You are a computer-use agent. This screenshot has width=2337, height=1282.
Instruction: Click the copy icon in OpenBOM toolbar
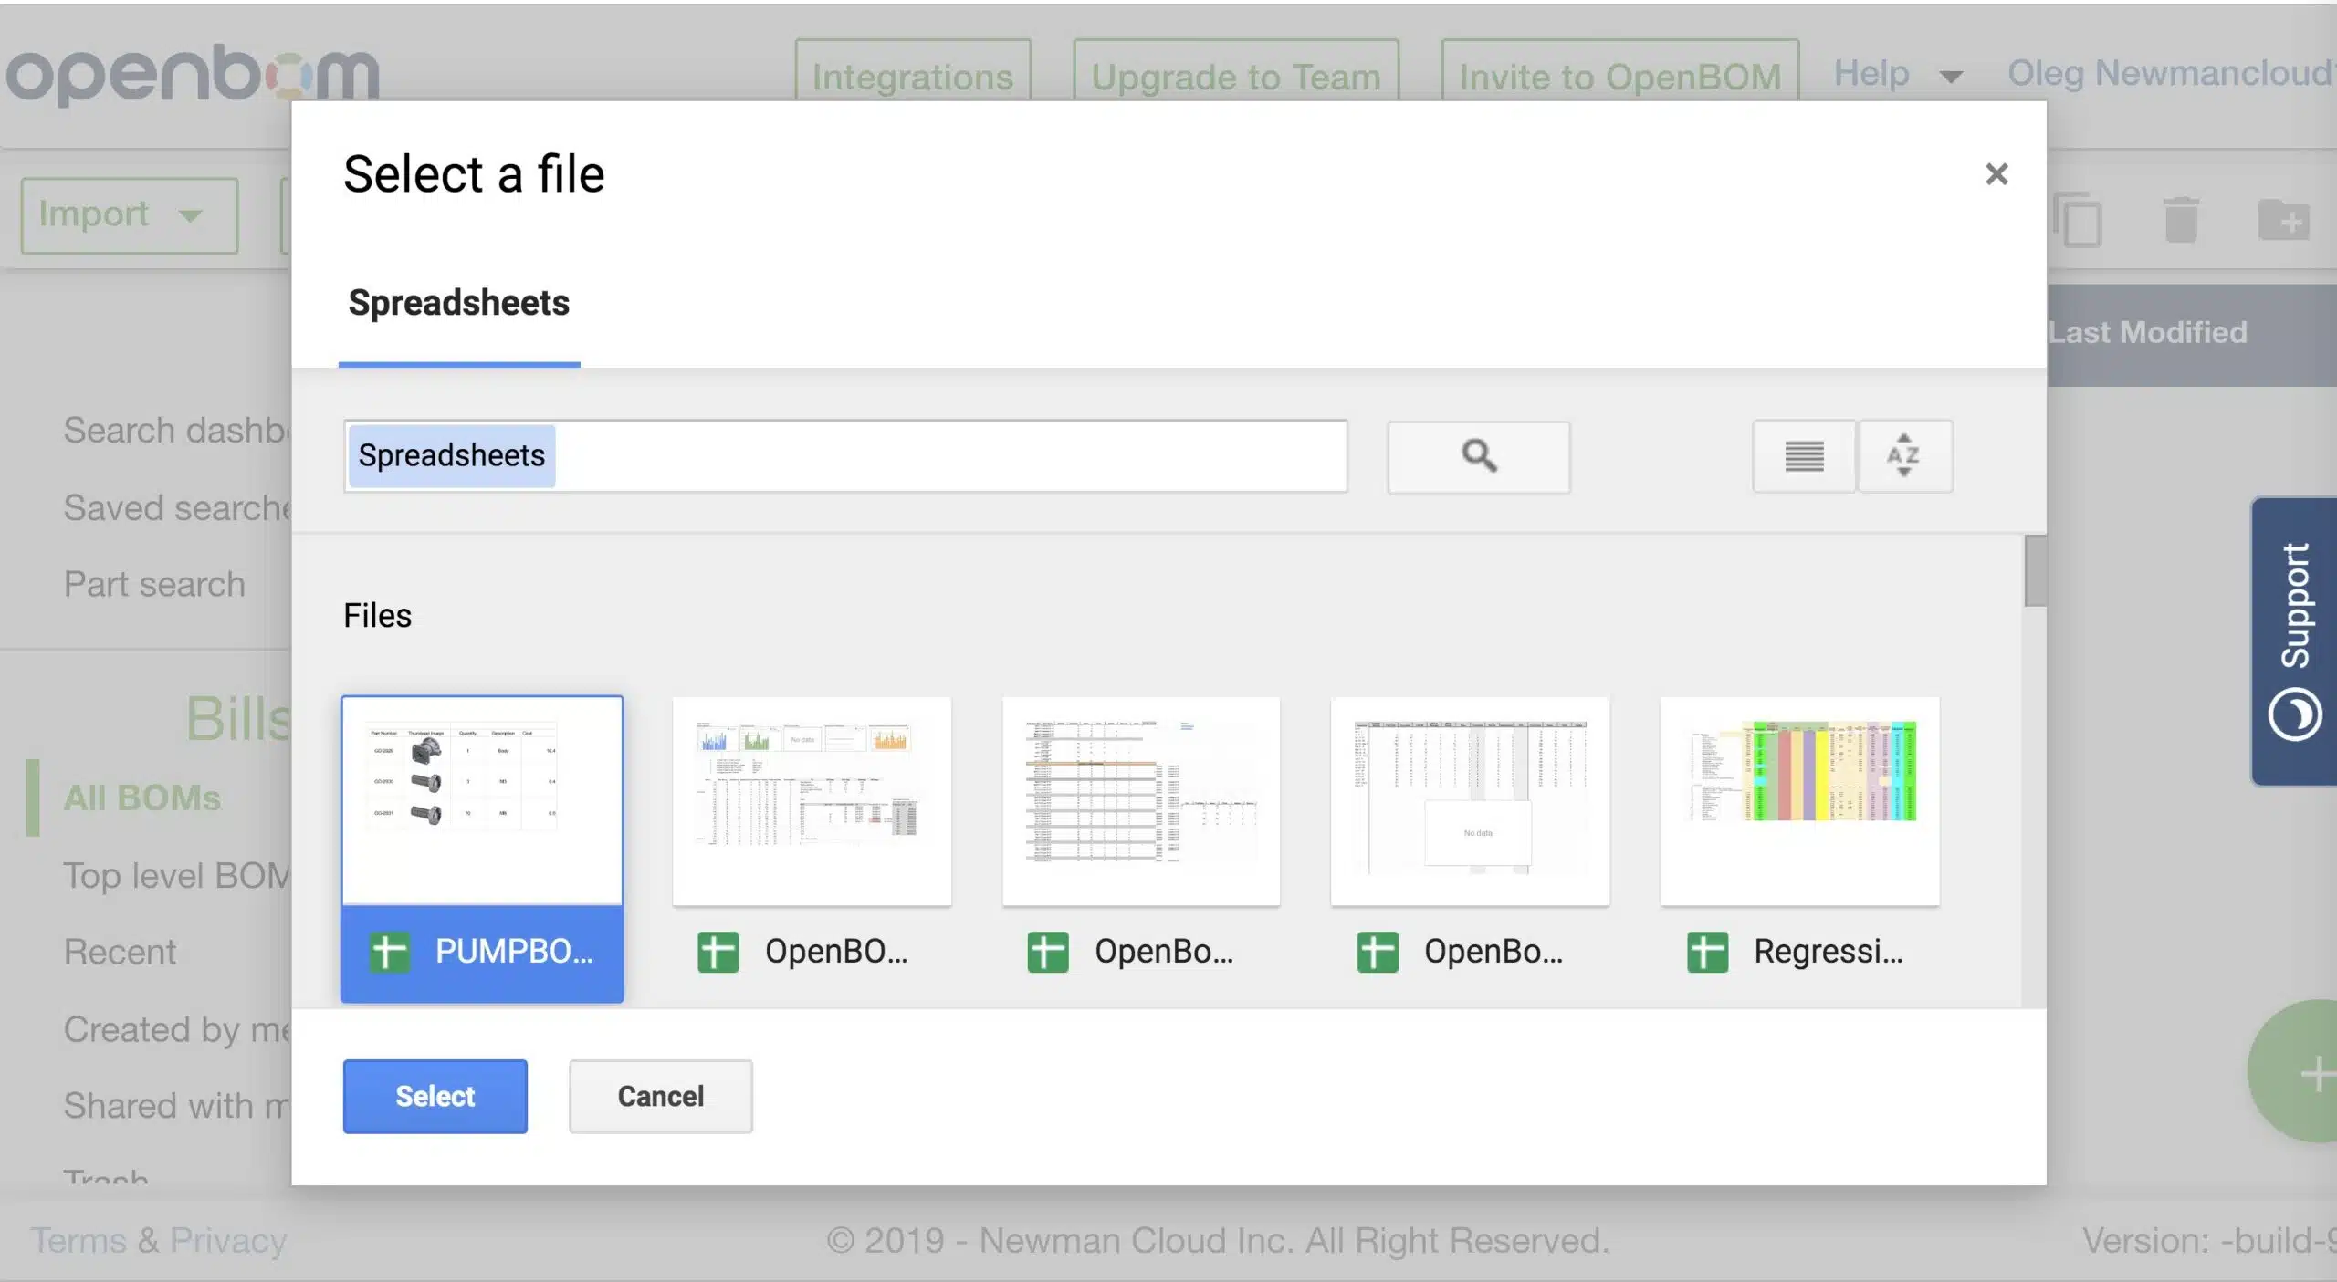(2078, 219)
